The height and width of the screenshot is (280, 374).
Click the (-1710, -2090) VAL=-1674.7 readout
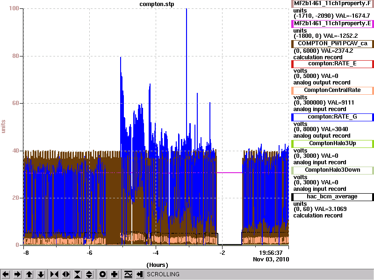[x=331, y=16]
